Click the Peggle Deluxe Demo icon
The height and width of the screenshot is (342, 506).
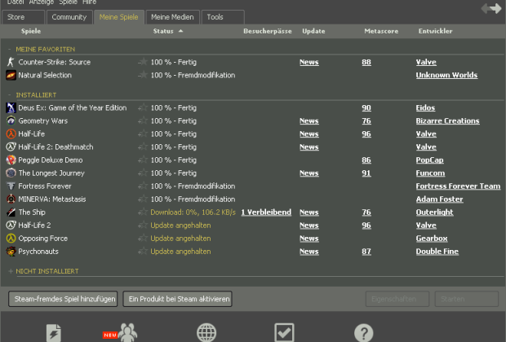click(x=11, y=160)
